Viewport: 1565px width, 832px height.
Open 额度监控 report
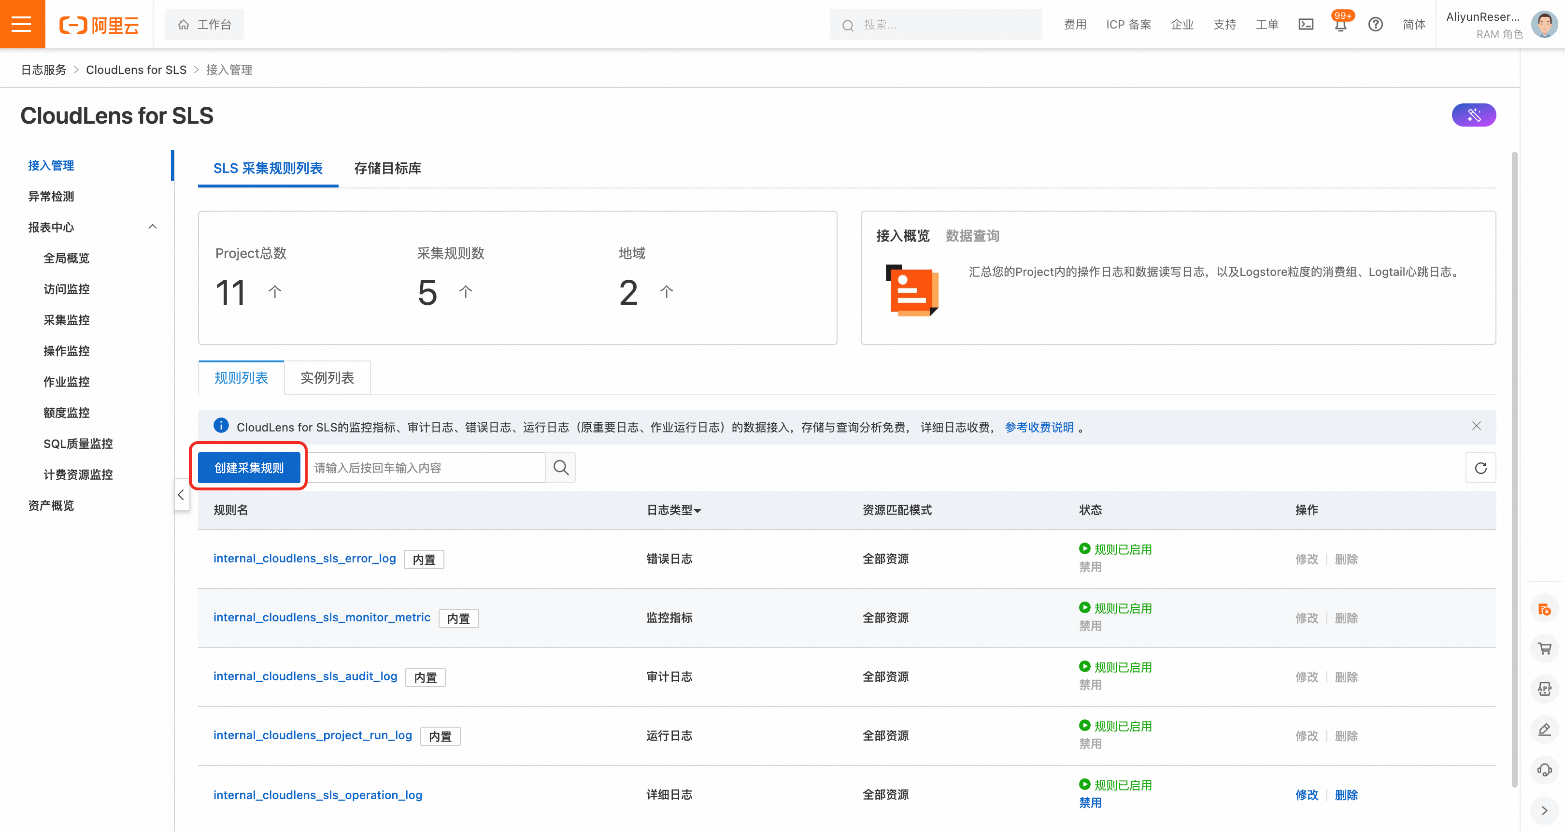66,413
